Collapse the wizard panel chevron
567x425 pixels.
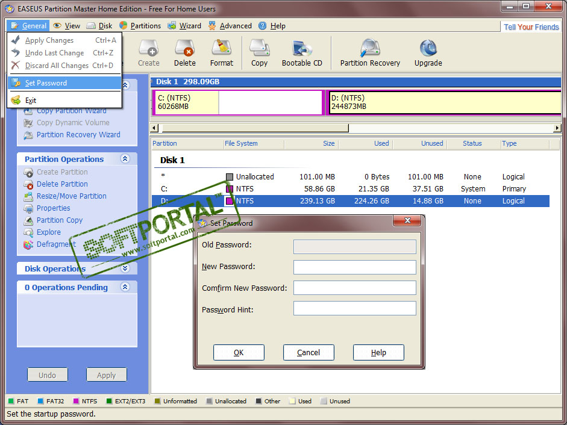click(125, 85)
